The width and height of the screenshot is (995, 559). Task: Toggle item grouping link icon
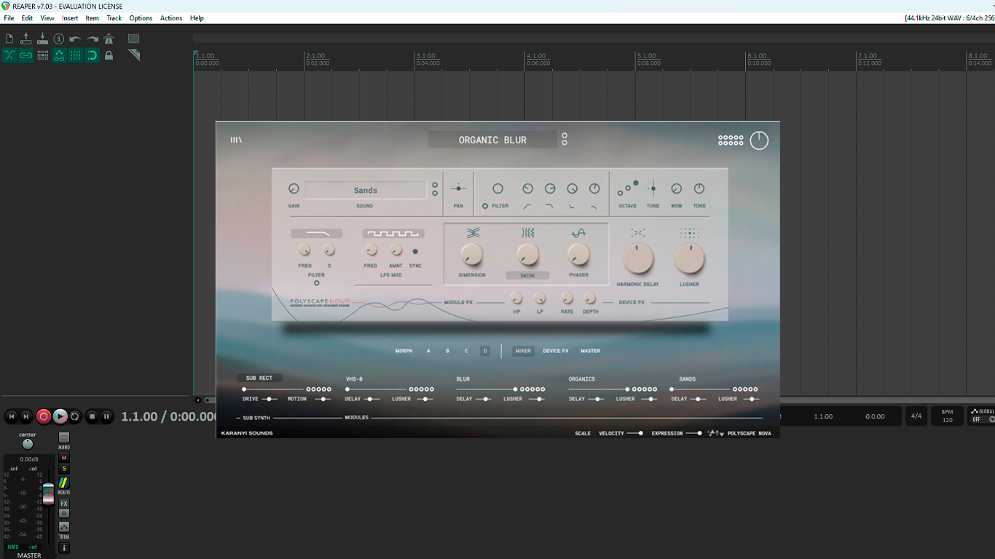(x=26, y=55)
